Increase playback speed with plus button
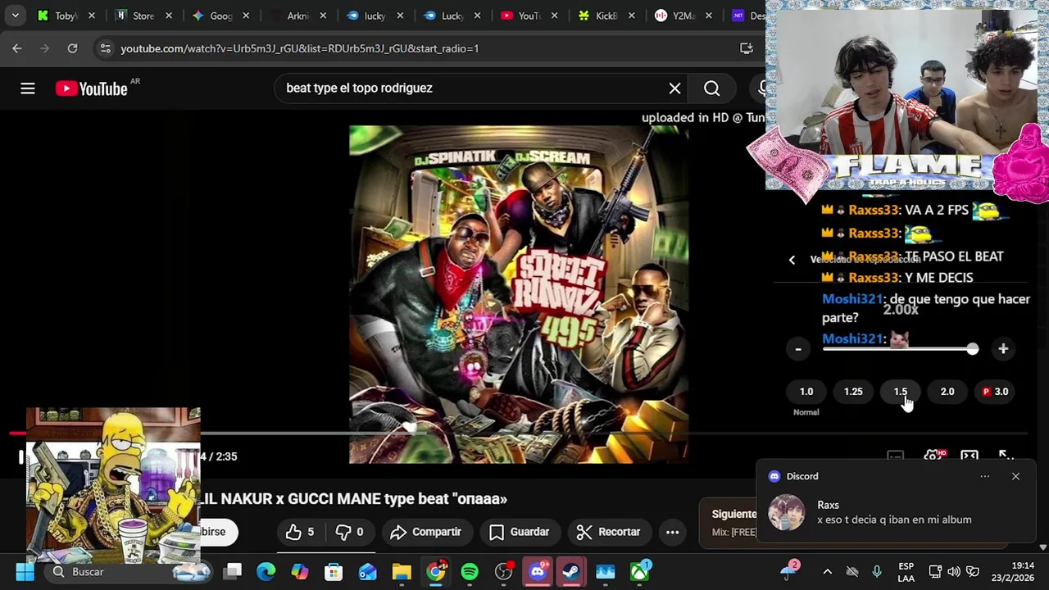This screenshot has width=1049, height=590. coord(1003,349)
